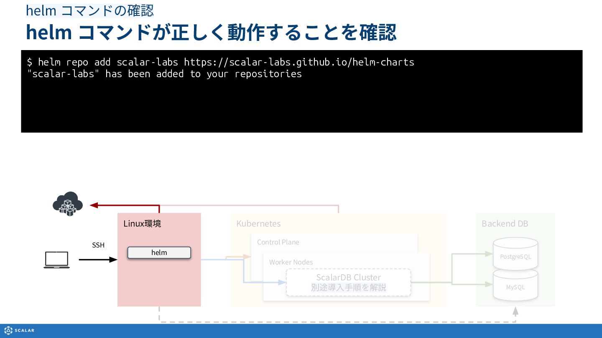The image size is (602, 338).
Task: Click the helm repo add command line
Action: (220, 62)
